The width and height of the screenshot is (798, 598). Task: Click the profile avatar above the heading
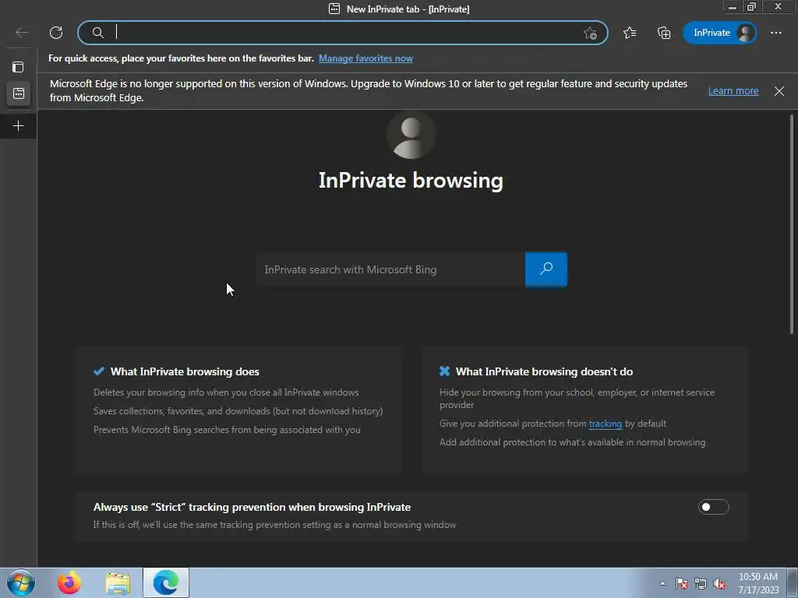coord(411,134)
